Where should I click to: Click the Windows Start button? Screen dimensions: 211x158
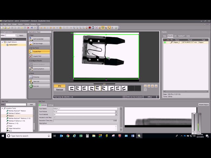click(3, 136)
